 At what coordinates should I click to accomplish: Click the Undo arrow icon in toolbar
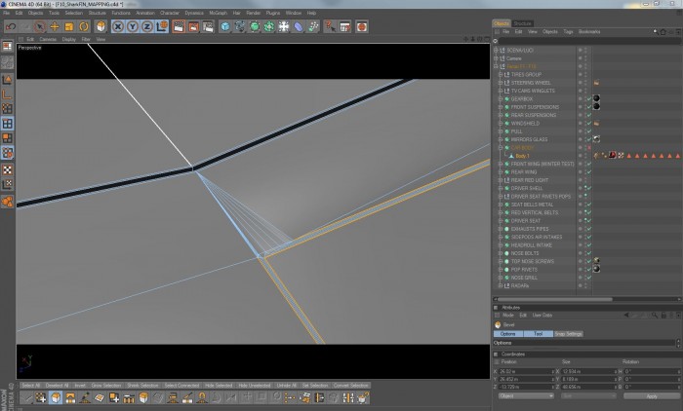(x=11, y=27)
